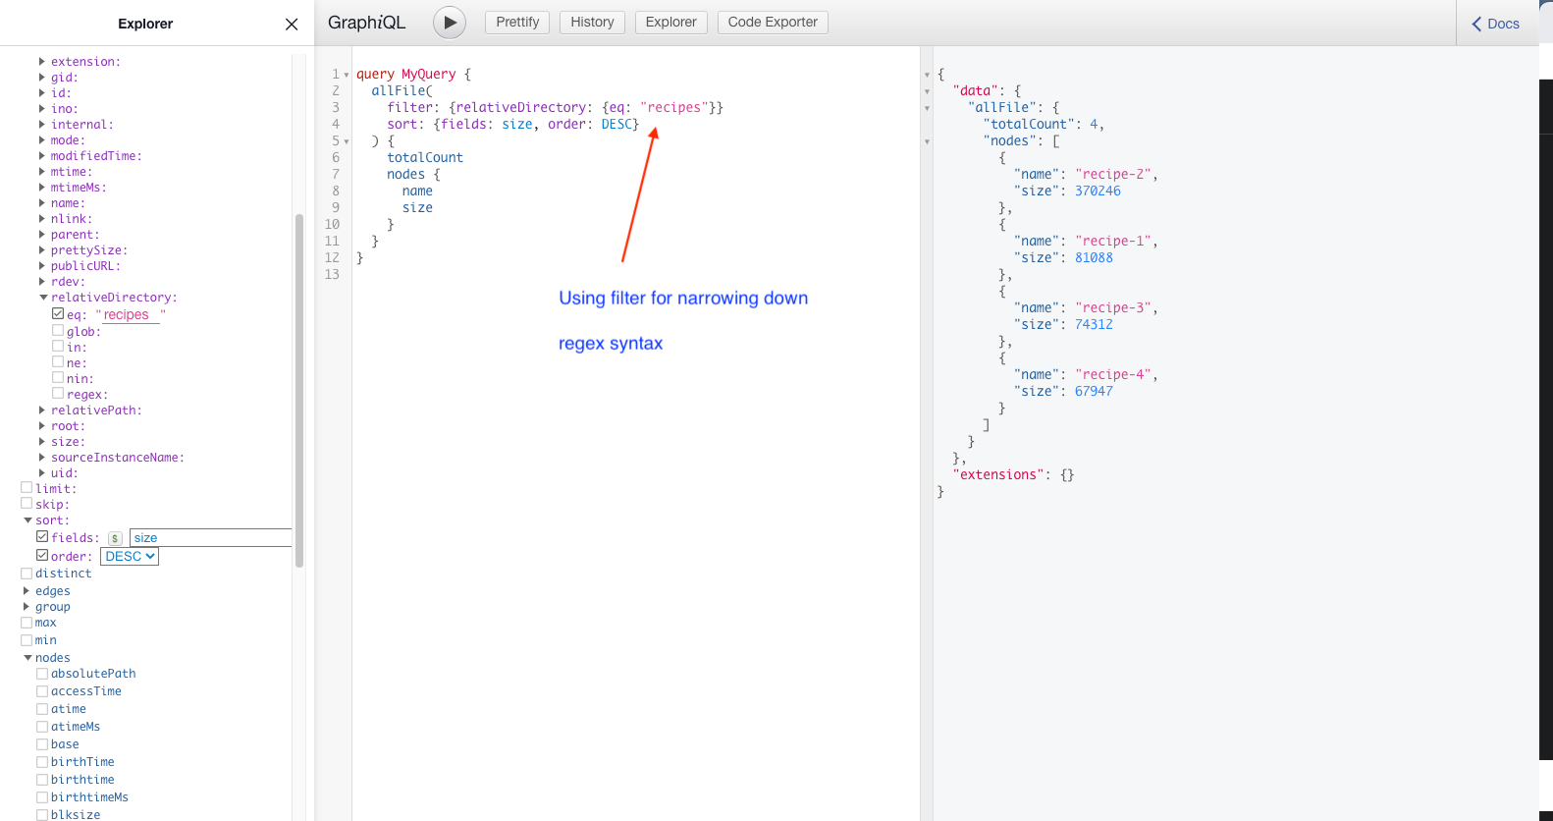Expand the internal filter
This screenshot has width=1553, height=821.
(42, 124)
